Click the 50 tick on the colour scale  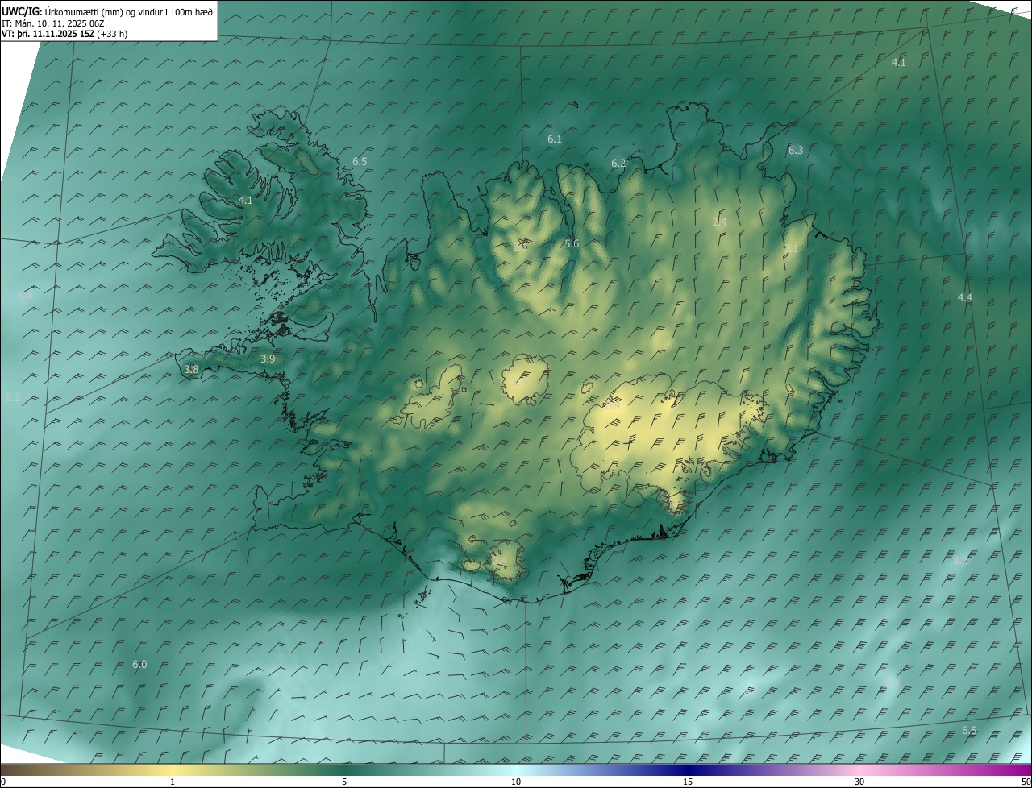[1026, 782]
